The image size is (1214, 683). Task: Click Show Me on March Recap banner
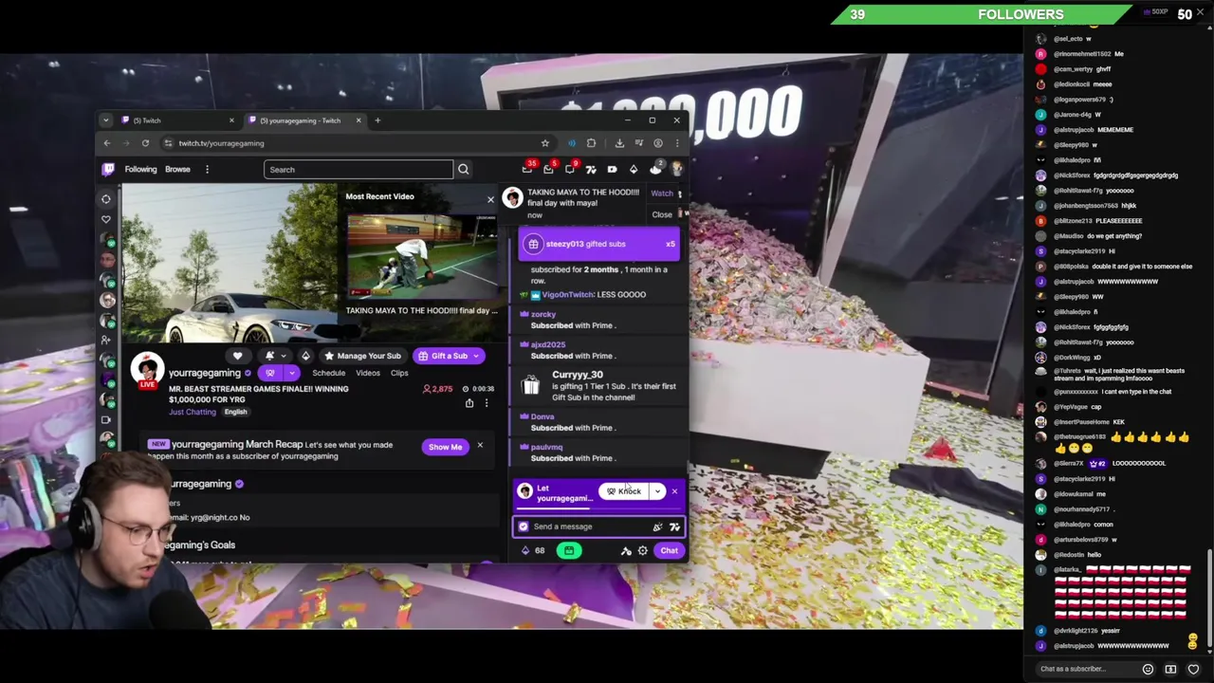point(445,447)
